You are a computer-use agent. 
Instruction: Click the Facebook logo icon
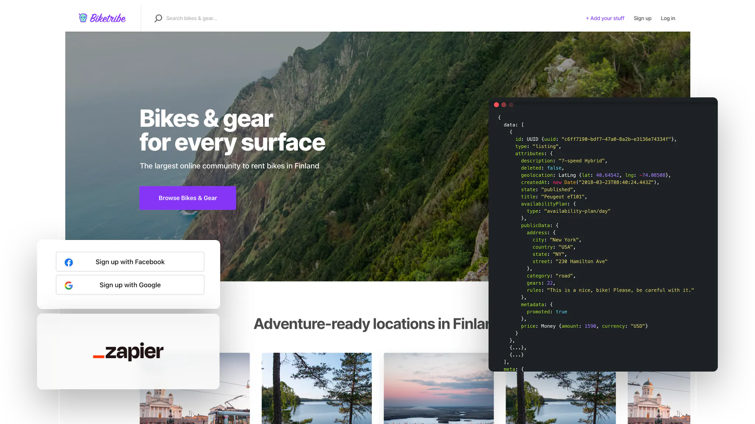coord(69,262)
